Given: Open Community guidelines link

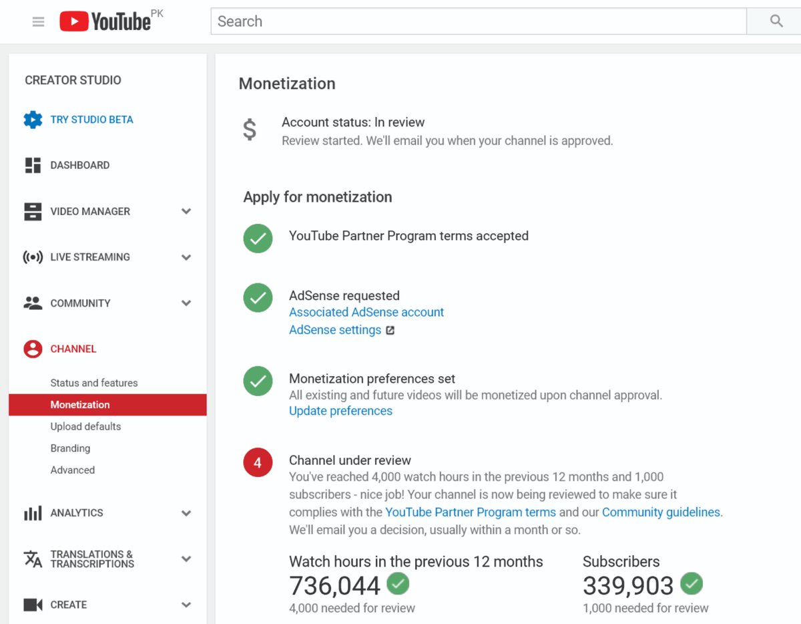Looking at the screenshot, I should pyautogui.click(x=661, y=512).
